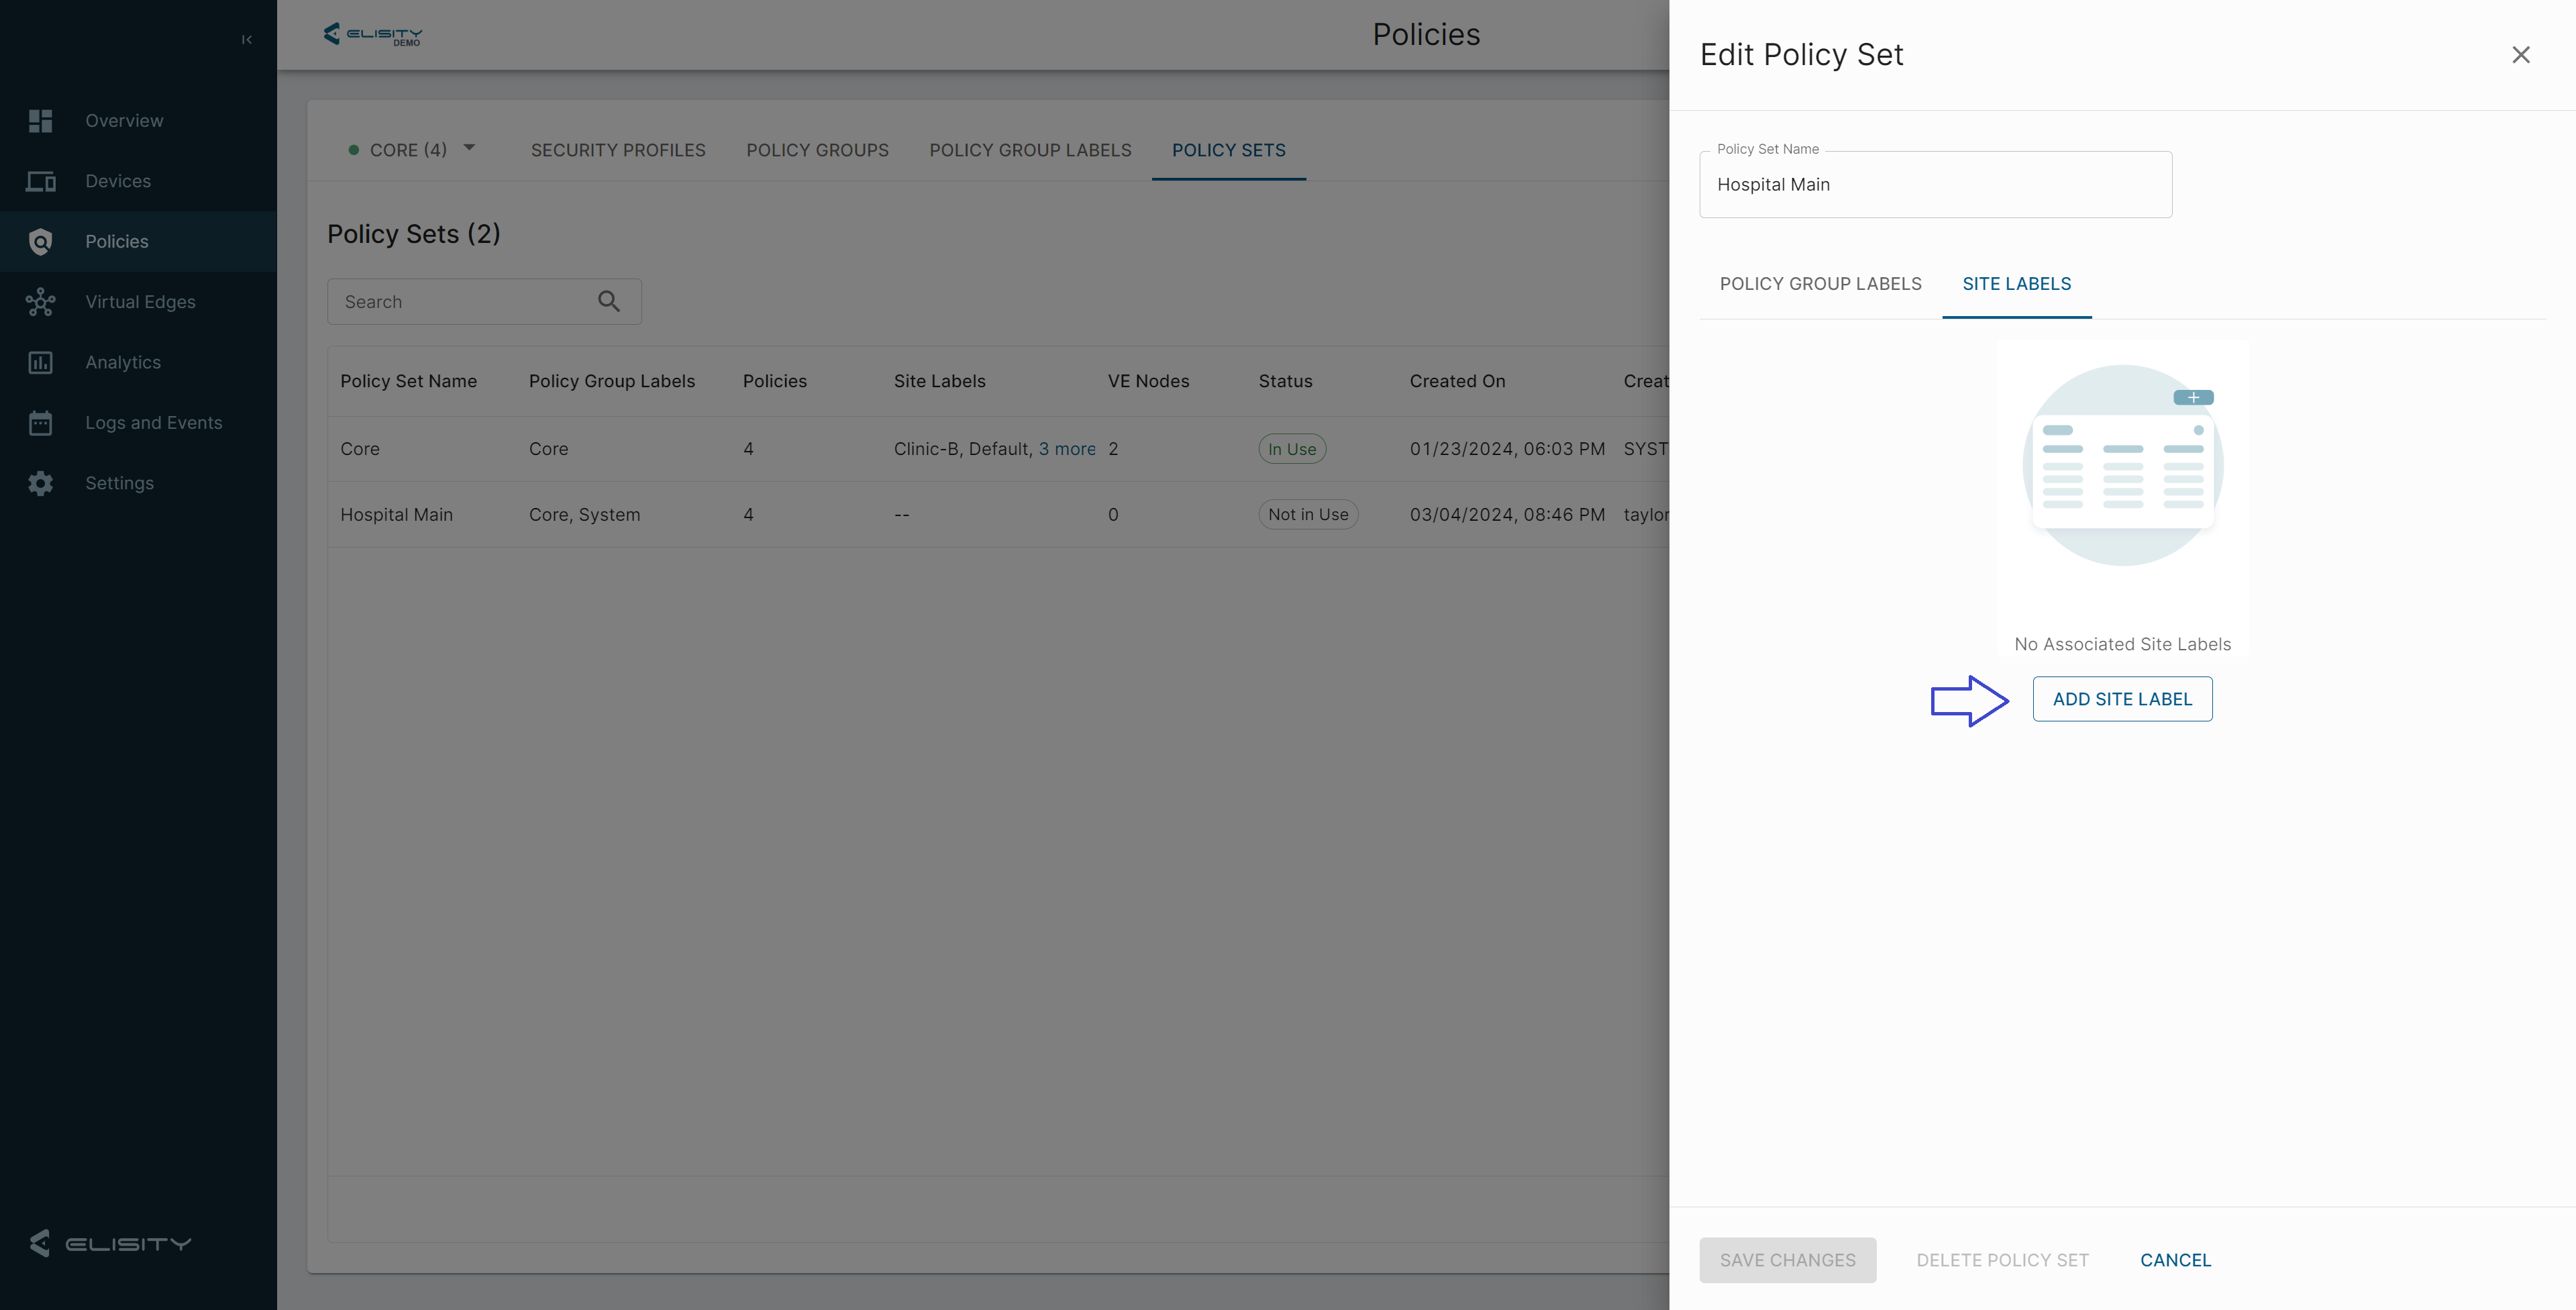This screenshot has height=1310, width=2576.
Task: Open the Security Profiles tab
Action: (x=617, y=150)
